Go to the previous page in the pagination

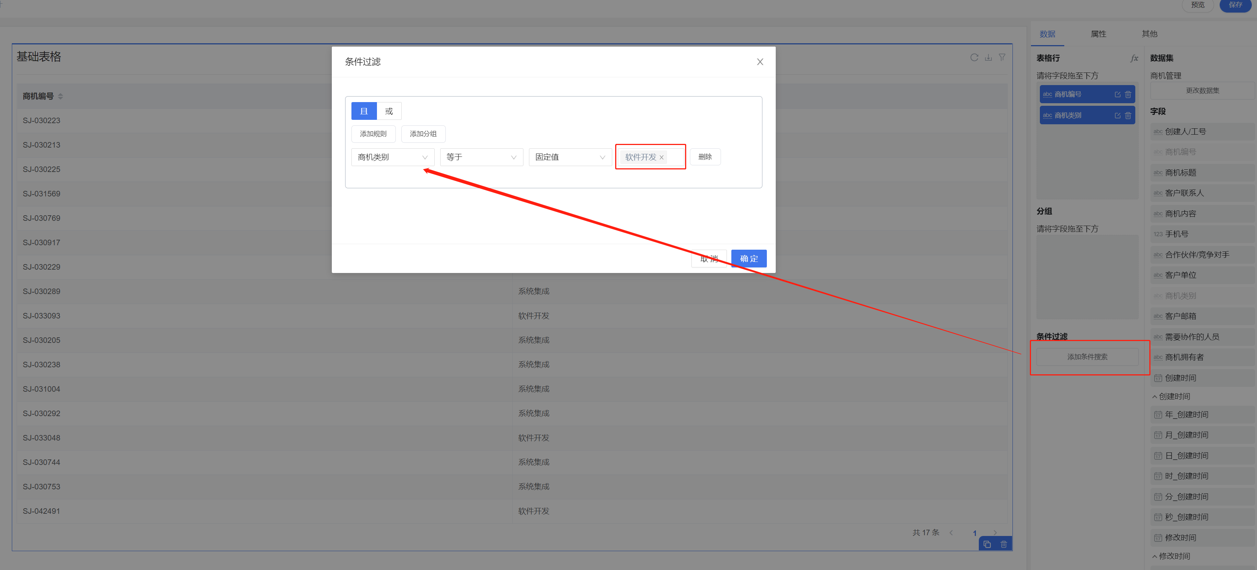(951, 533)
